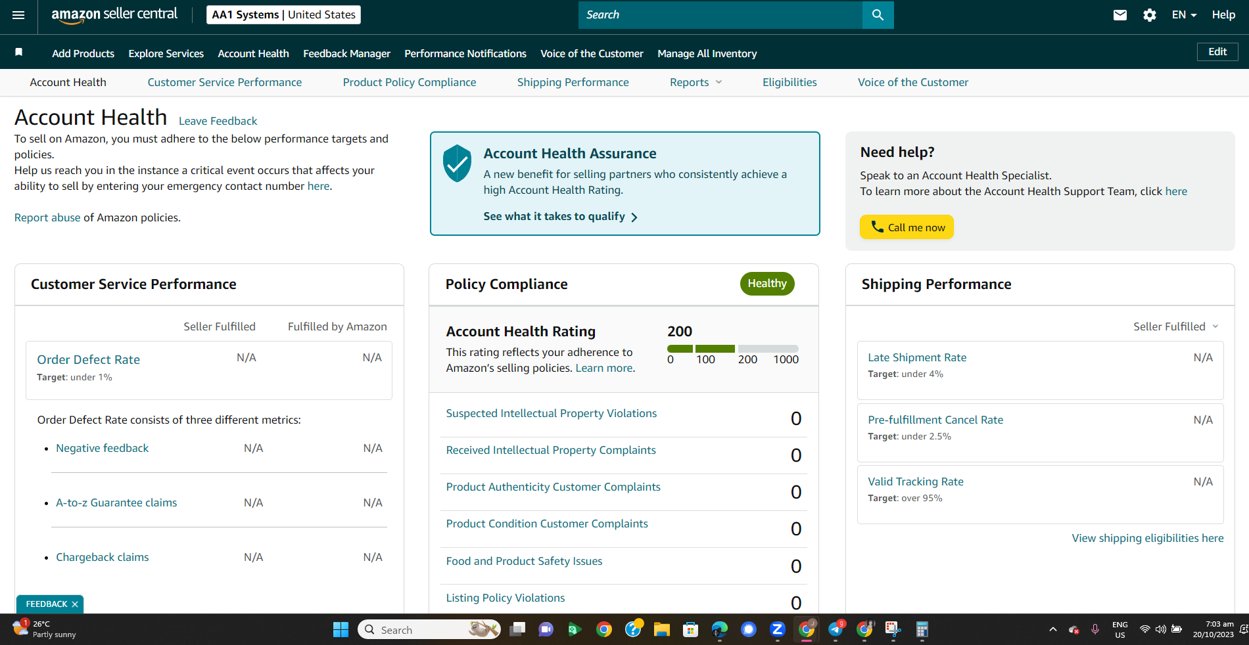Open the Chargeback claims link
The image size is (1249, 645).
[103, 557]
